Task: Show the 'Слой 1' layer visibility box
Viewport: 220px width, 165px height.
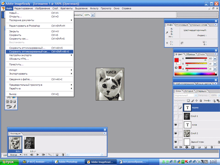Action: click(x=176, y=116)
